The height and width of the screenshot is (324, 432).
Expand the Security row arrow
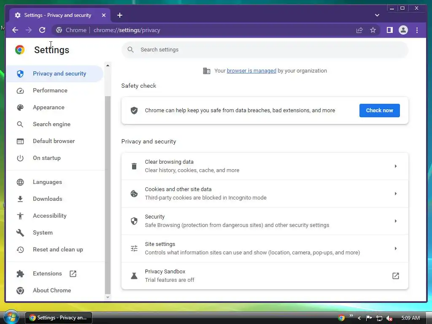point(396,221)
